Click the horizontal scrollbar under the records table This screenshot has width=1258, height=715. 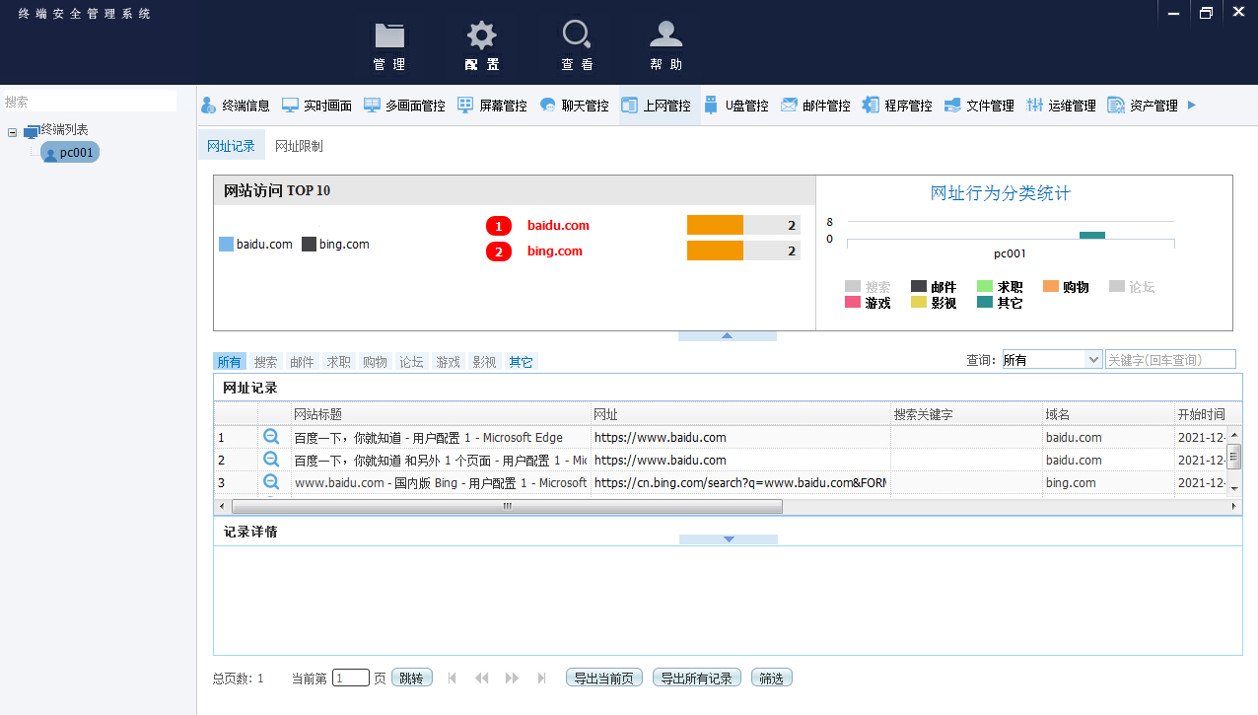[x=507, y=506]
